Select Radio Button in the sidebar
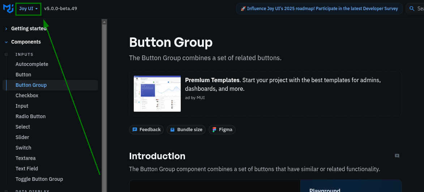424x192 pixels. click(30, 116)
